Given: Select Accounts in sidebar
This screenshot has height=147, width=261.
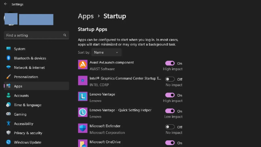Looking at the screenshot, I should click(x=37, y=95).
